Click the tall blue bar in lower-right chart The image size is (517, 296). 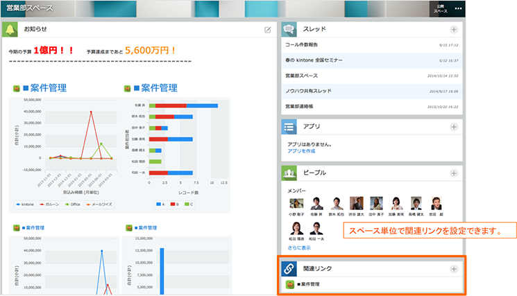[162, 271]
